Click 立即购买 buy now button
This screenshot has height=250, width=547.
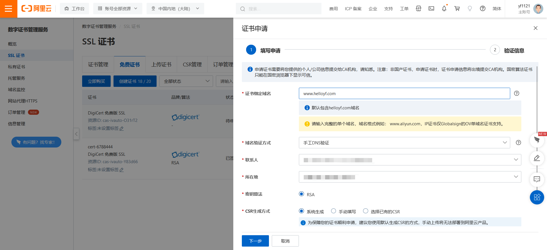pyautogui.click(x=96, y=81)
